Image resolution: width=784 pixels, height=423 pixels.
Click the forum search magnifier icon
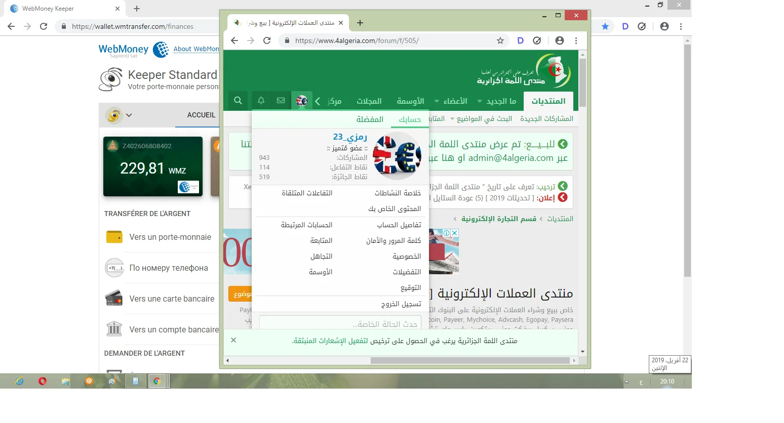click(x=238, y=101)
